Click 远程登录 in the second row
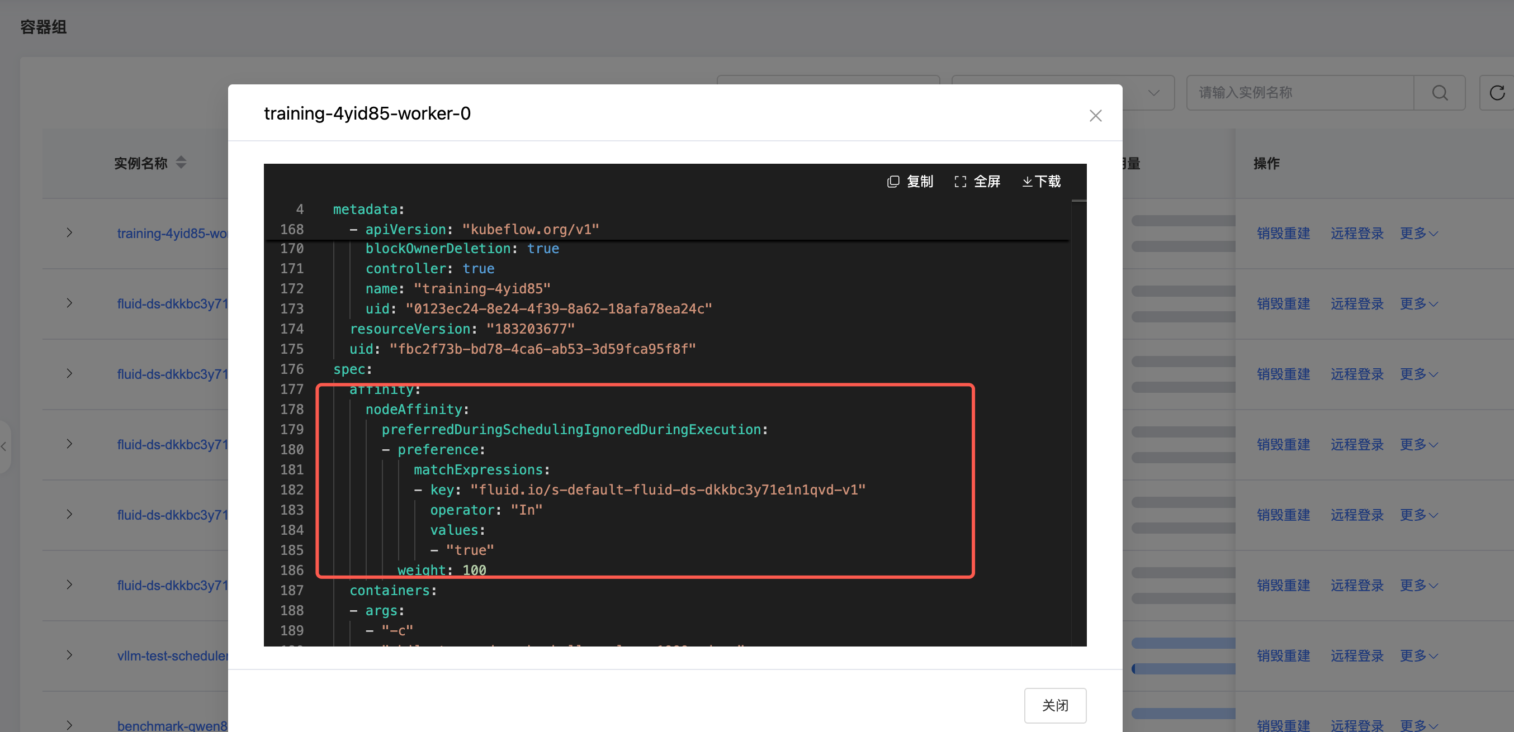The width and height of the screenshot is (1514, 732). [1356, 304]
